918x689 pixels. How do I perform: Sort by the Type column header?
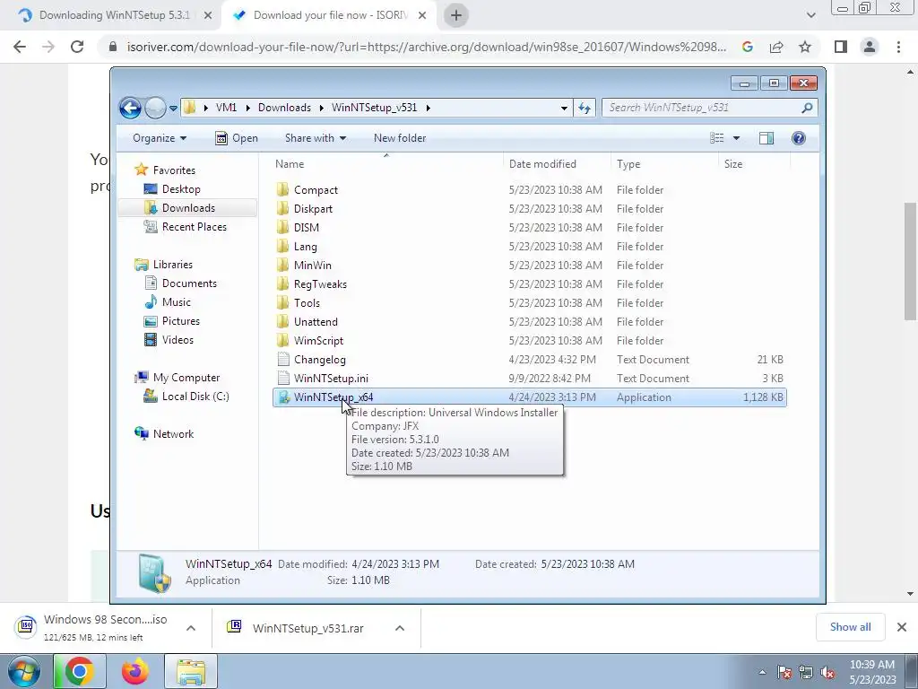(664, 164)
